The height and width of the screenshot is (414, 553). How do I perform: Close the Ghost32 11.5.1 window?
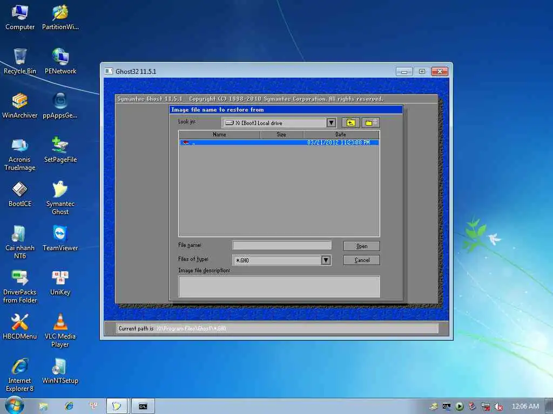[x=440, y=72]
